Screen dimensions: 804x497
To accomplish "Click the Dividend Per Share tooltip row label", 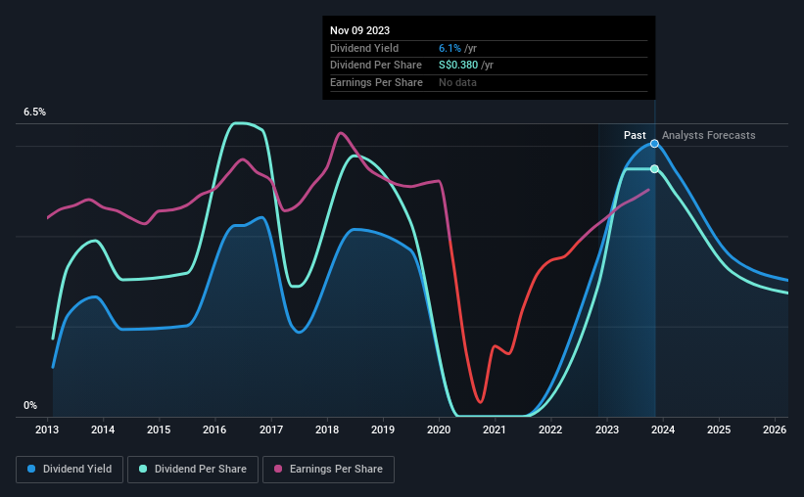I will click(x=376, y=66).
